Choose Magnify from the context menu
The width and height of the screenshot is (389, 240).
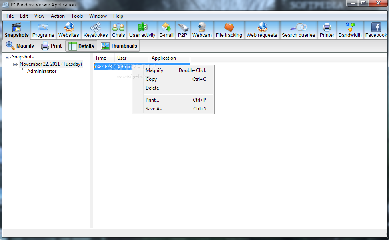173,70
